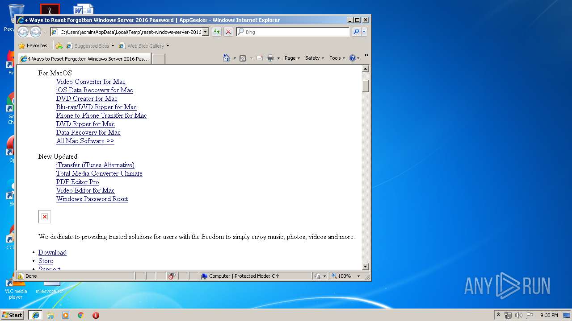Focus the Bing search field
The width and height of the screenshot is (572, 321).
click(x=296, y=32)
